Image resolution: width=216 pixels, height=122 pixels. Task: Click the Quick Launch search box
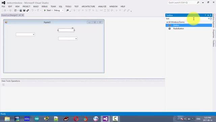[182, 2]
